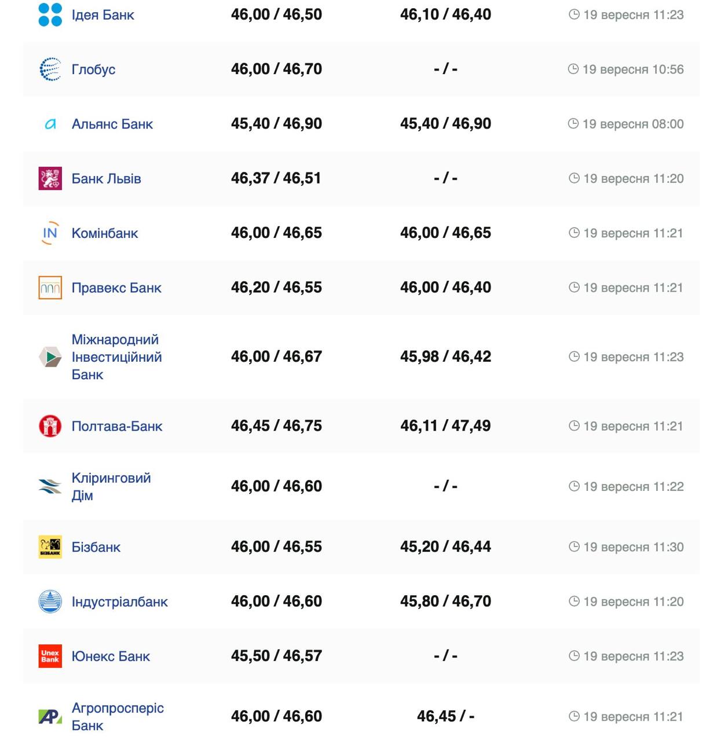Open the Глобус bank link
This screenshot has width=706, height=741.
[x=93, y=69]
